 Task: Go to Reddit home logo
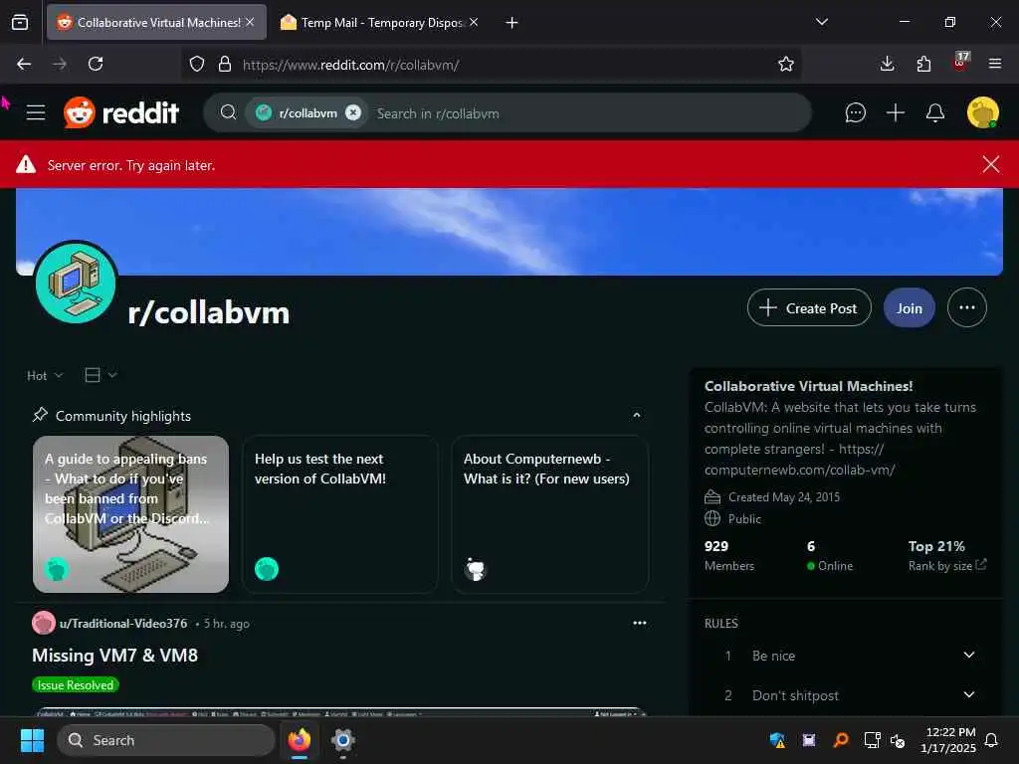(120, 112)
